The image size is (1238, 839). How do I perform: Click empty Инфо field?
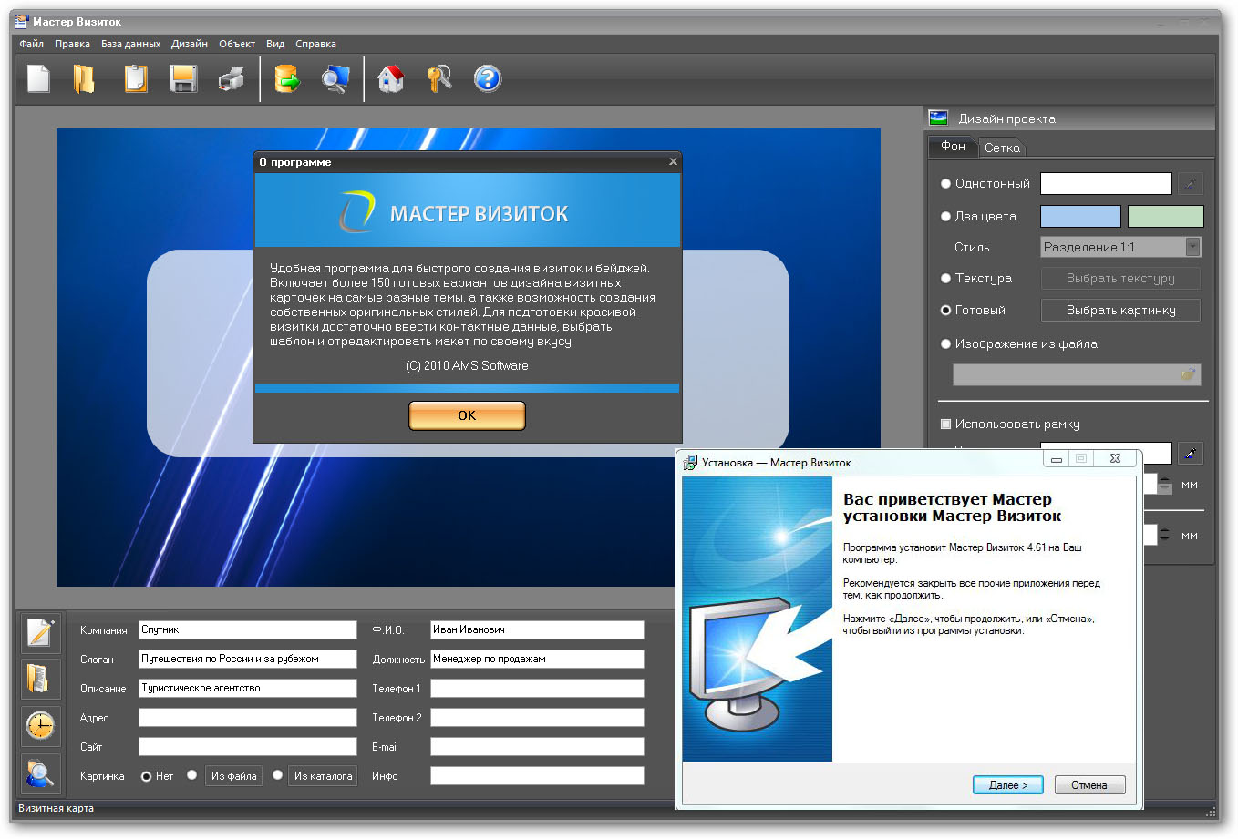coord(537,776)
